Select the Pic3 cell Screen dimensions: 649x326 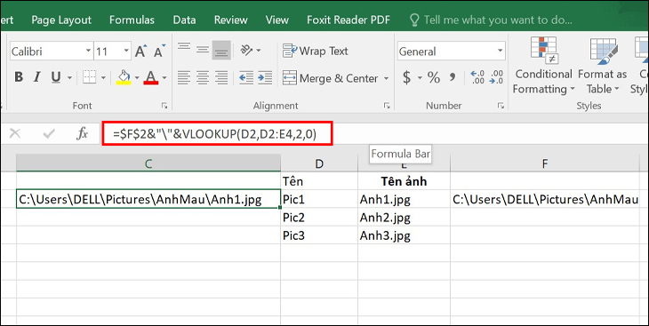pos(318,235)
